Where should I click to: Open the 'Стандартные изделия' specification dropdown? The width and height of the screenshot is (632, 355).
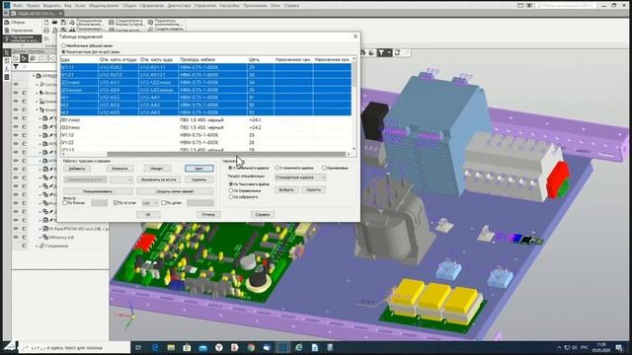point(300,177)
